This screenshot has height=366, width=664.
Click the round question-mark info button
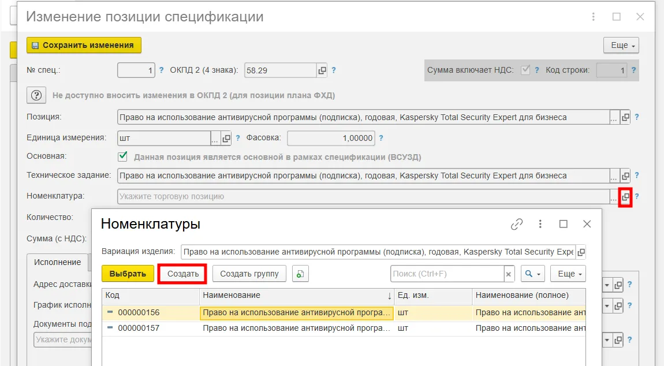tap(36, 95)
